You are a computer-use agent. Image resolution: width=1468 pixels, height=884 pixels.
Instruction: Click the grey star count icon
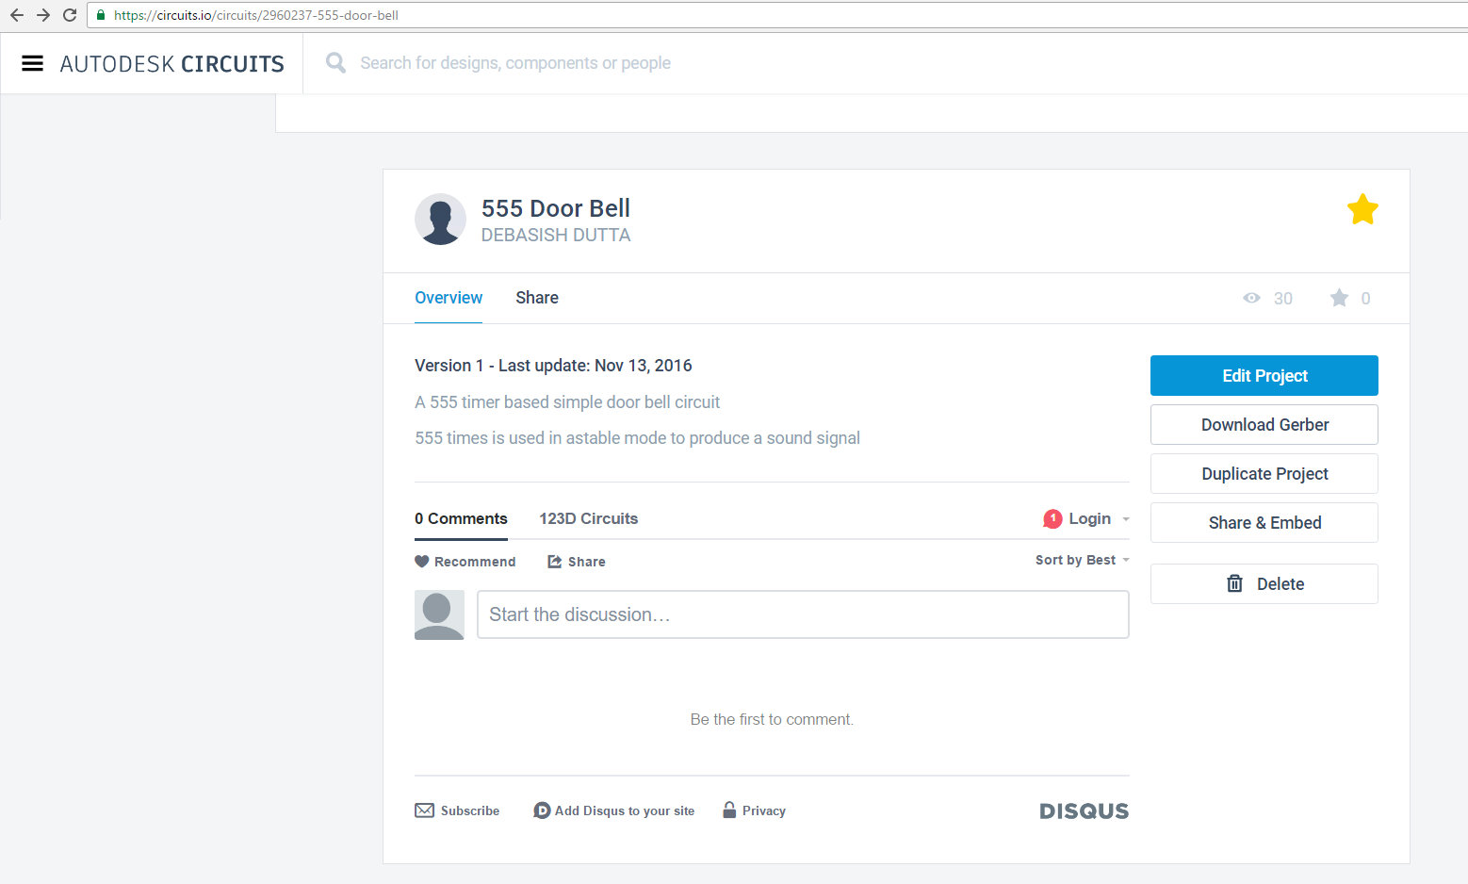pyautogui.click(x=1339, y=298)
